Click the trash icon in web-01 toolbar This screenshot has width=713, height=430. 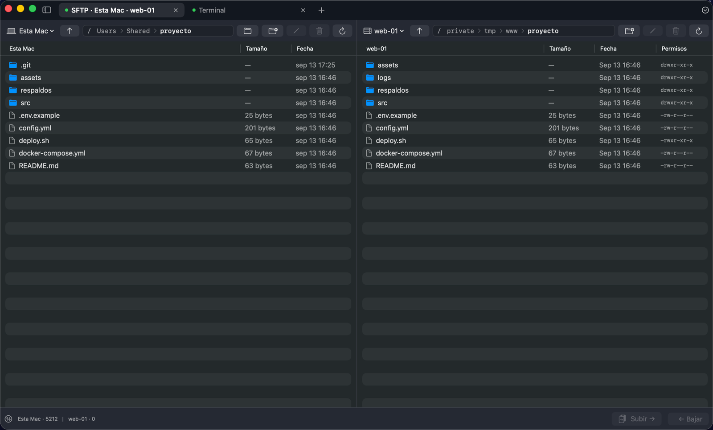(676, 31)
